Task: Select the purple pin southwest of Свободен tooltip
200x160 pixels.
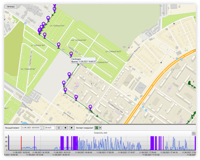Action: click(69, 74)
